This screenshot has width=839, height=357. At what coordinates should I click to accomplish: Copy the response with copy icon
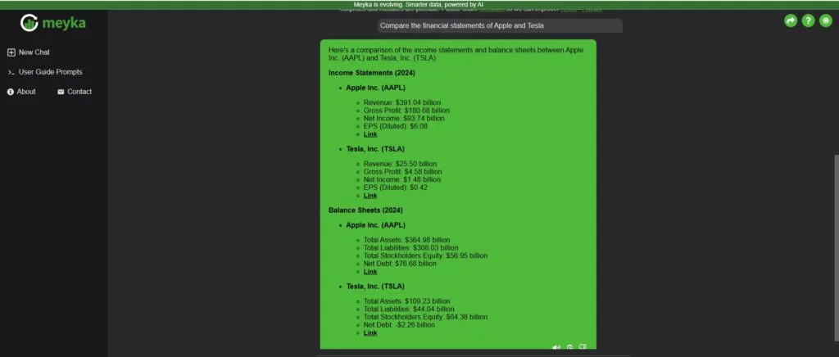point(583,347)
